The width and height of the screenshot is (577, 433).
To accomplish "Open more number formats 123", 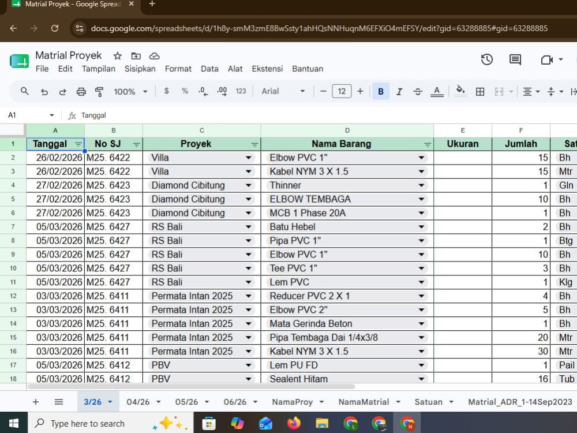I will coord(241,91).
